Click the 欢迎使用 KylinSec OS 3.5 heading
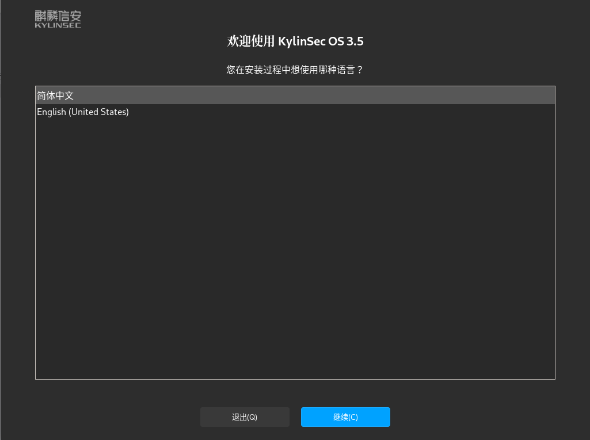The height and width of the screenshot is (440, 590). point(295,41)
